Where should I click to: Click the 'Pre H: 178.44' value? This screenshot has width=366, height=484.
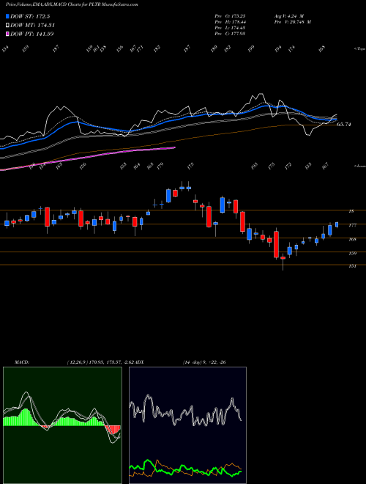(x=230, y=21)
